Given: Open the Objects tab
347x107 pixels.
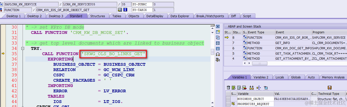Looking at the screenshot, I should click(x=134, y=16).
